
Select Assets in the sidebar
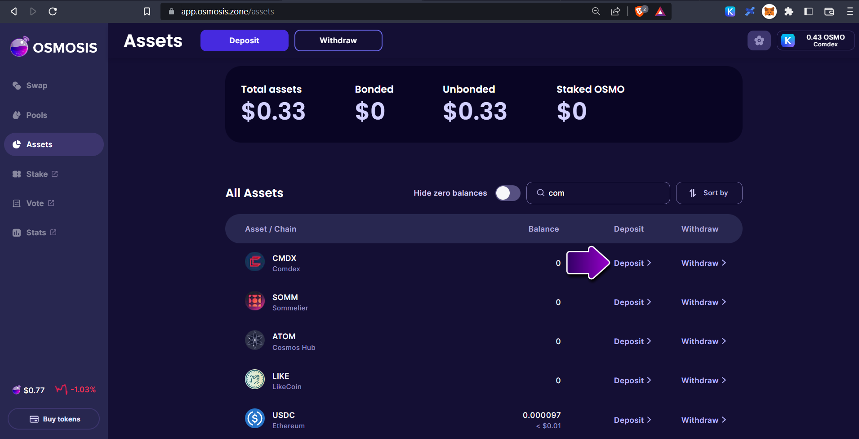pos(54,144)
